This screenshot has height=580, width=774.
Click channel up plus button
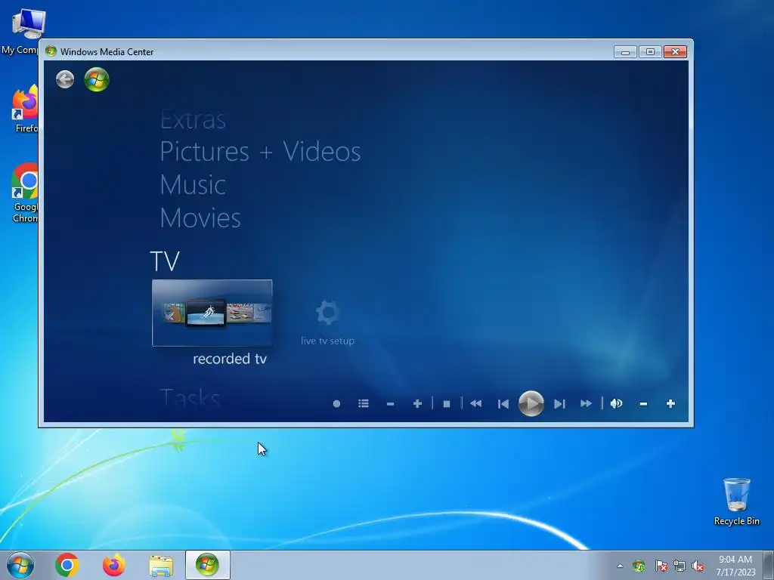pos(417,404)
